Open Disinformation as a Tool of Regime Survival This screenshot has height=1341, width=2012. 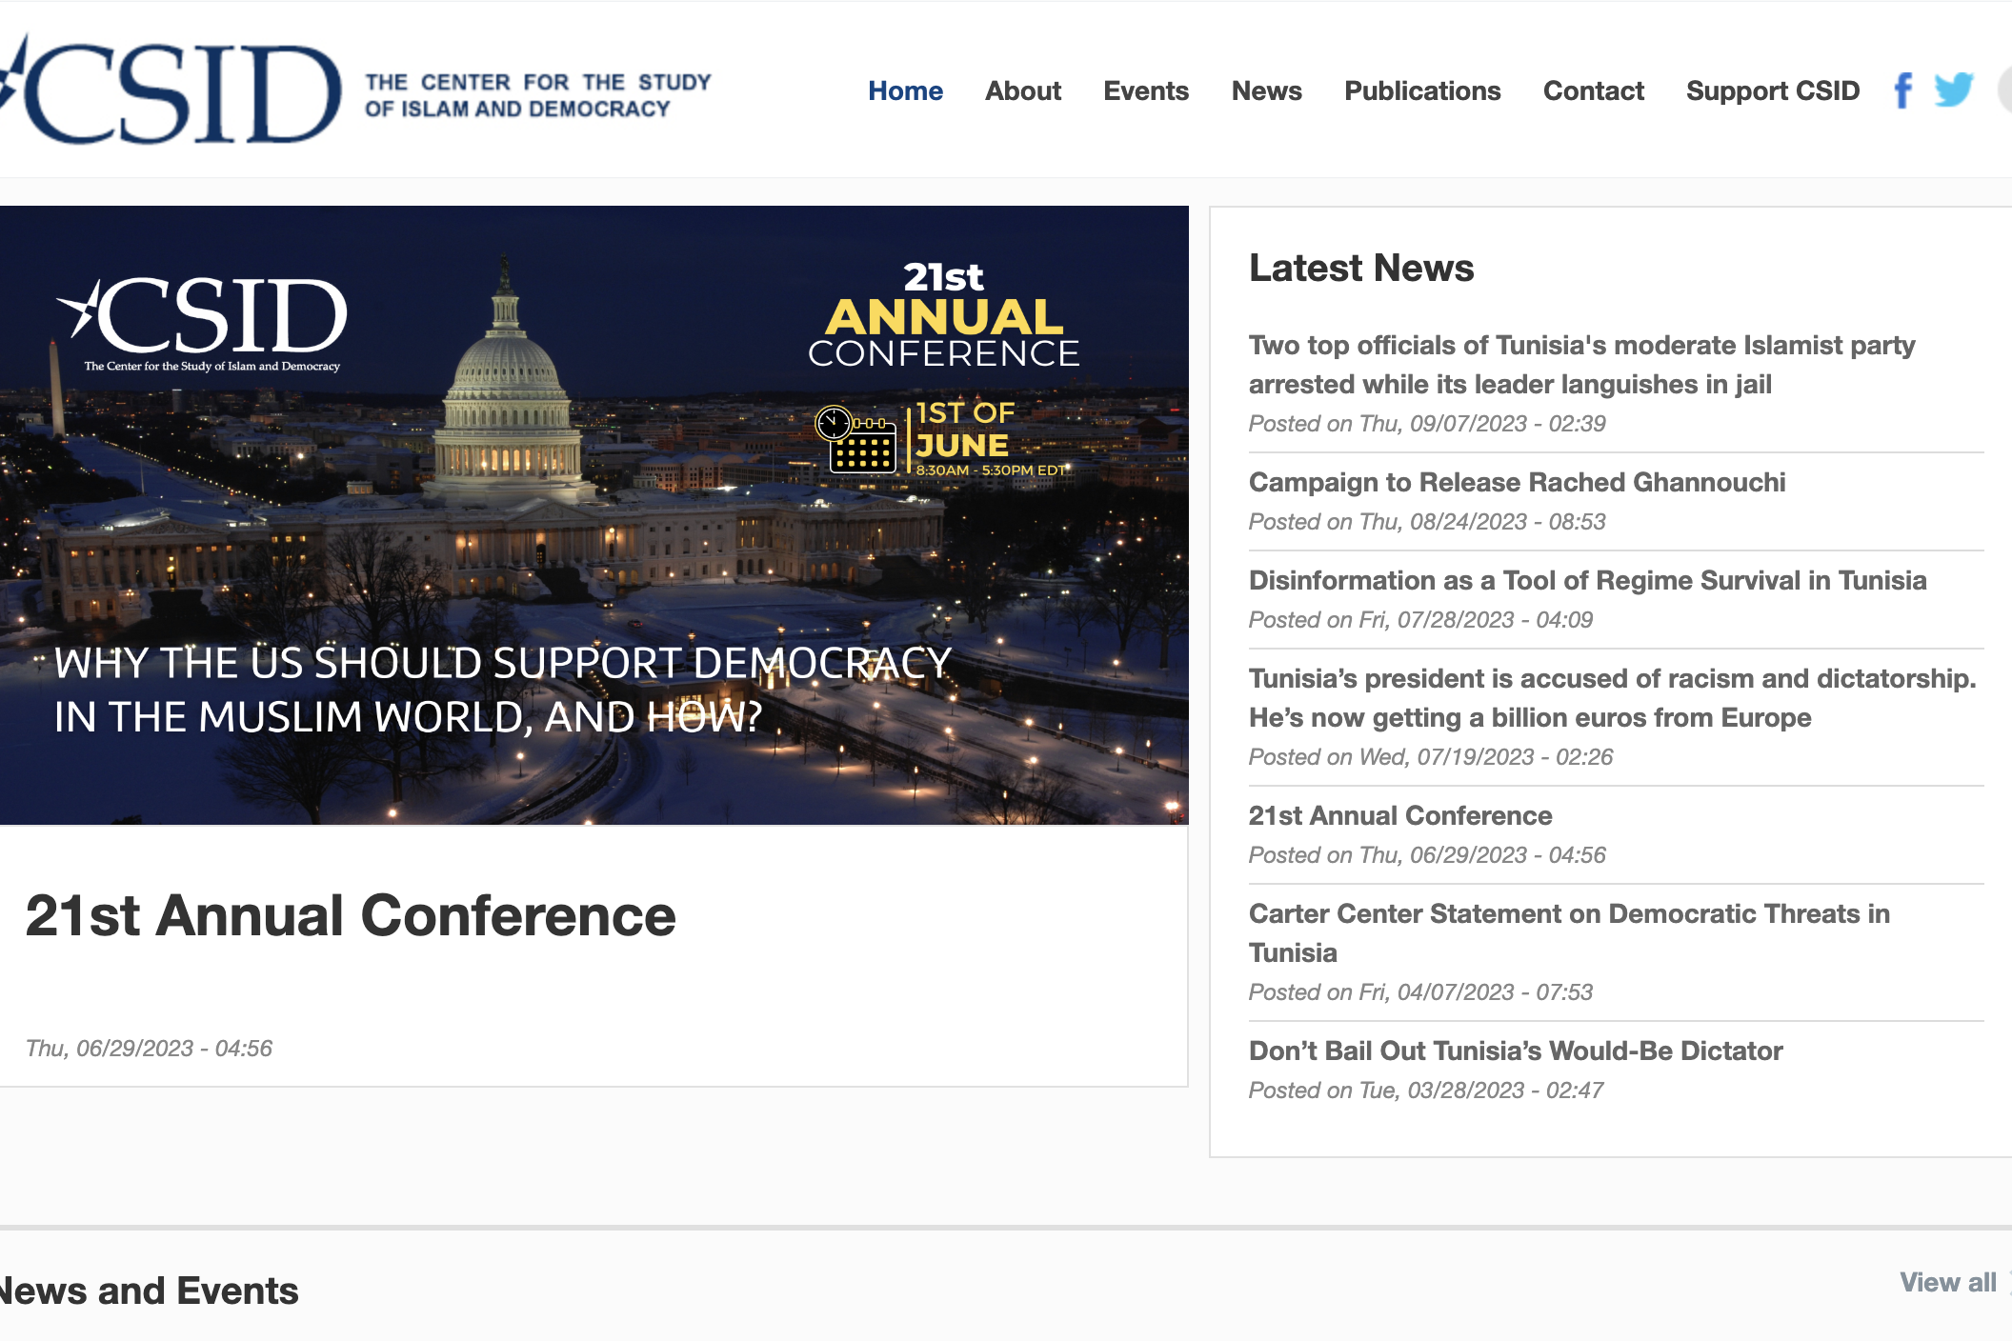point(1587,581)
